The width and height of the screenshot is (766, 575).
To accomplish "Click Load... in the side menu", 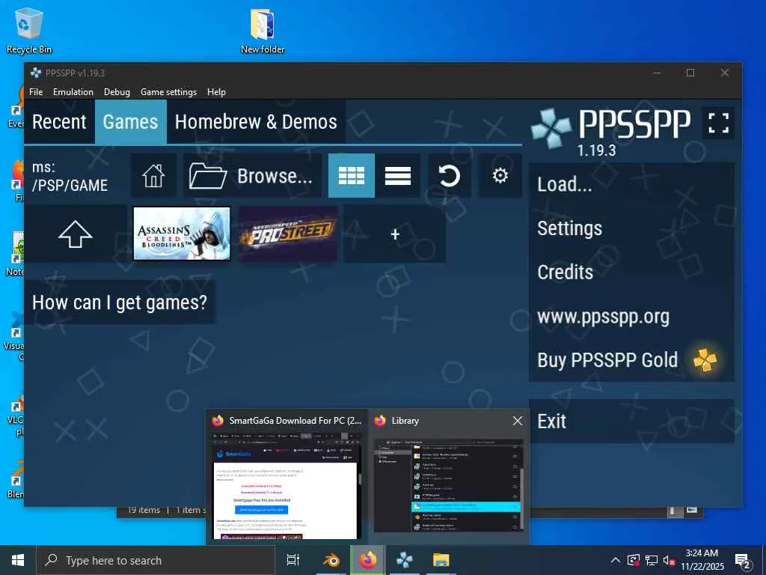I will [631, 184].
